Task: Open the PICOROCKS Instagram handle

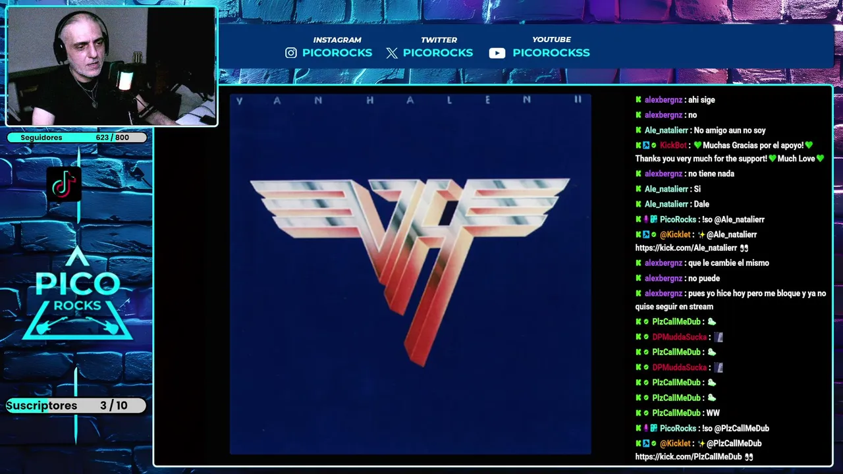Action: (x=337, y=53)
